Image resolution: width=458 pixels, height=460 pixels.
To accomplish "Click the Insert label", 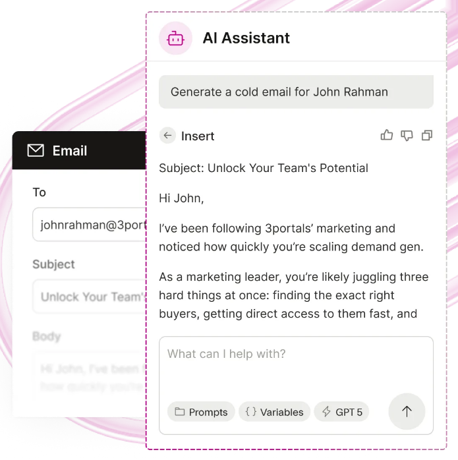I will (198, 136).
